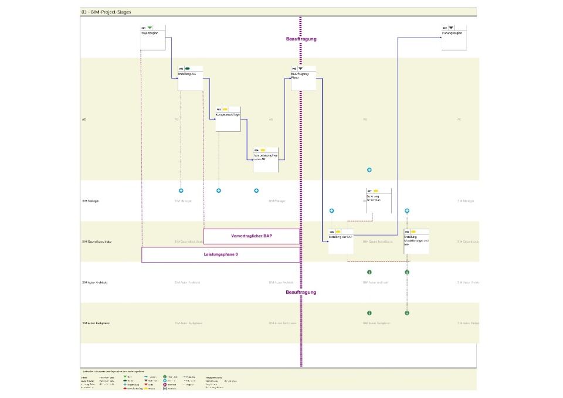Click lower Beauftragung milestone label
The height and width of the screenshot is (398, 563).
click(x=301, y=292)
